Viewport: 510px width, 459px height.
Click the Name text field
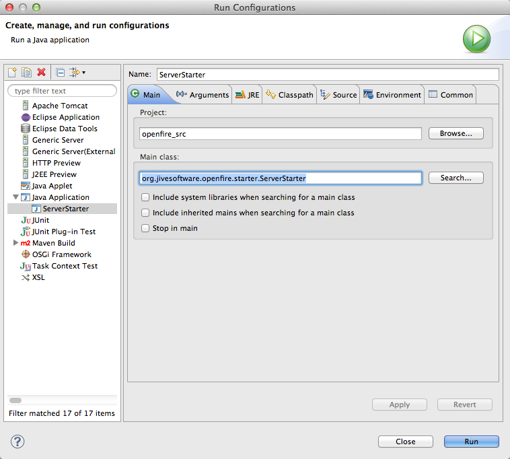coord(327,75)
